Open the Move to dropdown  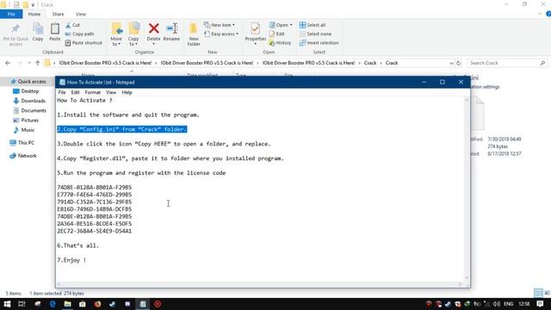(x=116, y=34)
